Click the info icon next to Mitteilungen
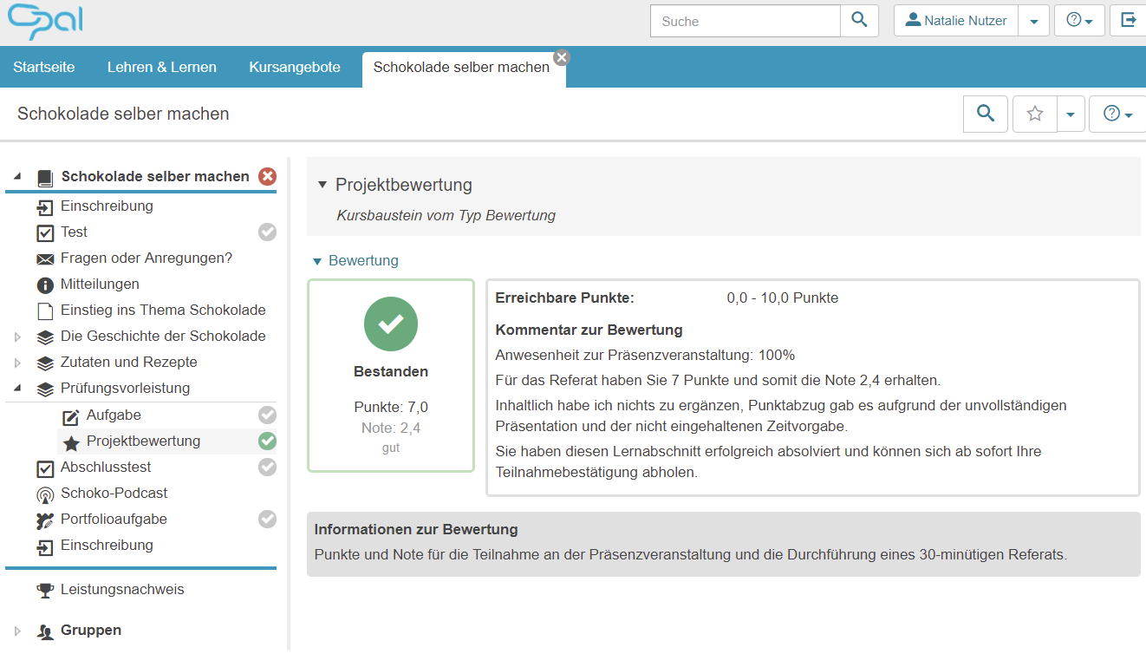This screenshot has height=654, width=1146. coord(45,284)
